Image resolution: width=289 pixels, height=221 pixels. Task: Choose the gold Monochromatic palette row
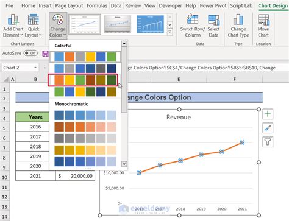pyautogui.click(x=85, y=150)
